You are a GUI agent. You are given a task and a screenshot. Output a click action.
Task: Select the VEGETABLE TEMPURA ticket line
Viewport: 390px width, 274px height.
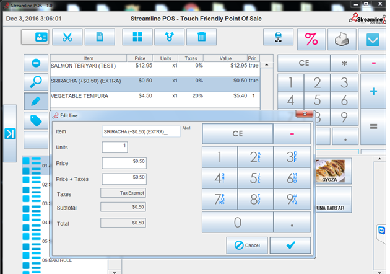pos(155,99)
